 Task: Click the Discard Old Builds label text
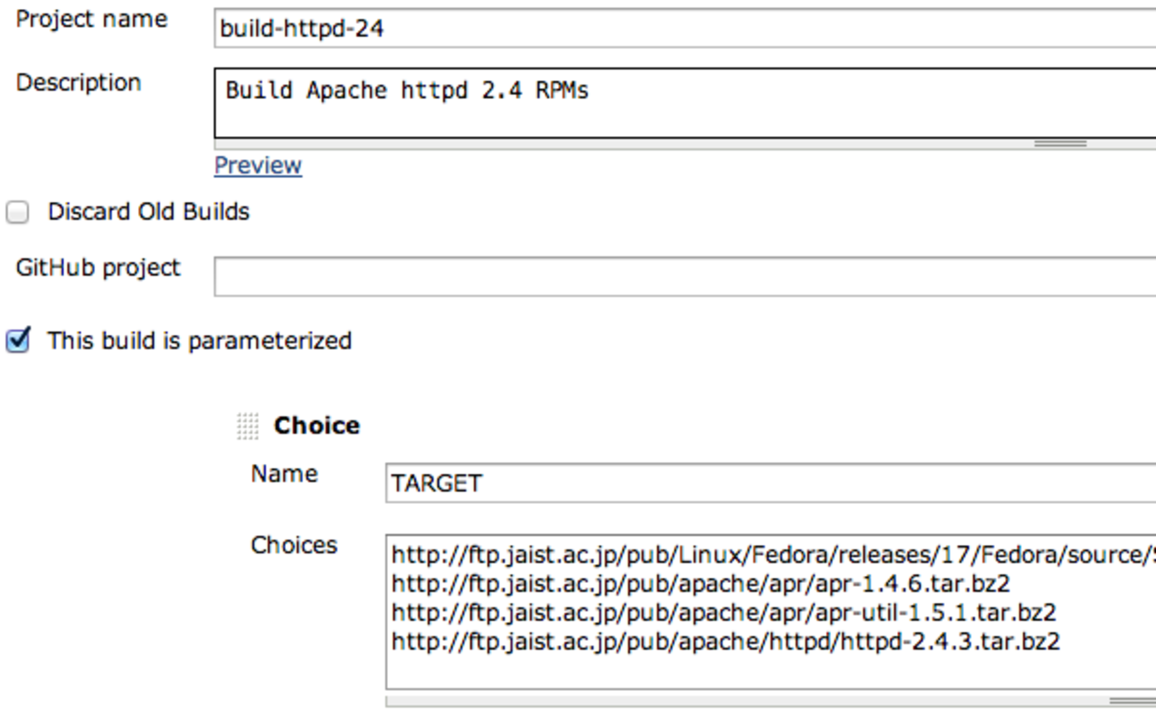[x=149, y=212]
